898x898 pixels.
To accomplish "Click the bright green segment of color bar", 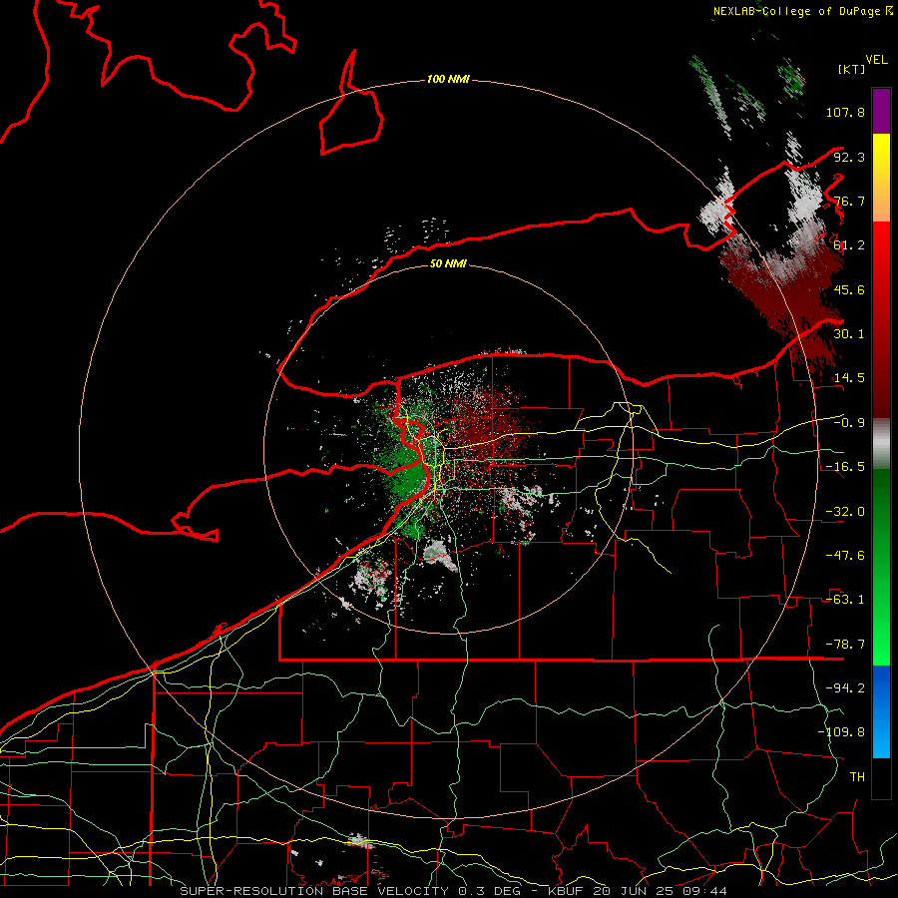I will 881,567.
